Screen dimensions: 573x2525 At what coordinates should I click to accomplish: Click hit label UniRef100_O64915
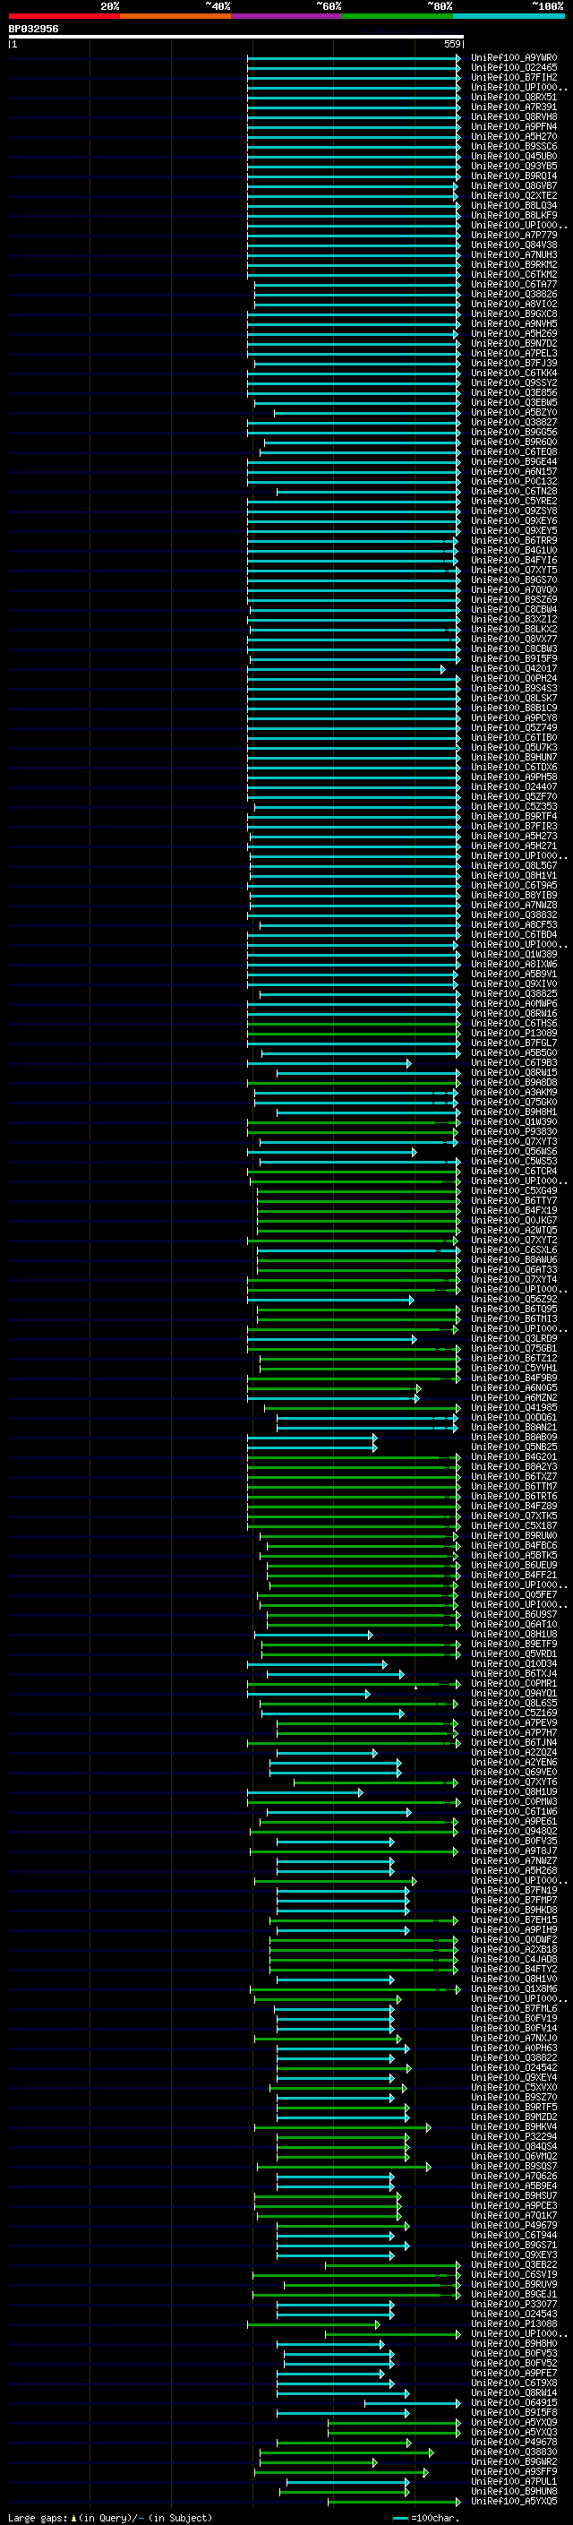click(513, 2401)
